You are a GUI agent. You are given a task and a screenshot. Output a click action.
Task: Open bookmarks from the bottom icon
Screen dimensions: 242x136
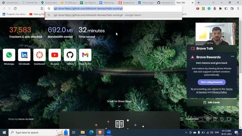(215, 119)
